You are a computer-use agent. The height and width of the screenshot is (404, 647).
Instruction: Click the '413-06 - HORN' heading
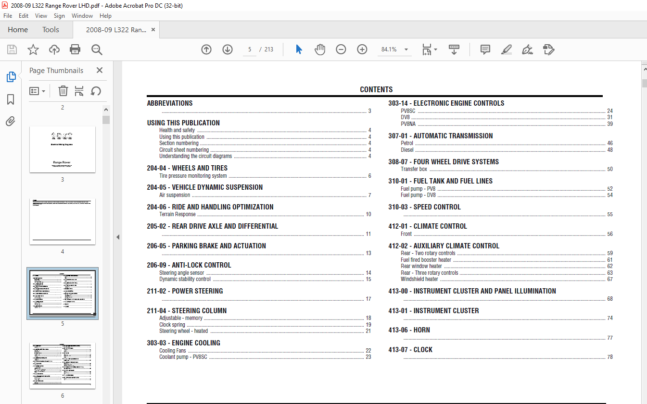409,330
